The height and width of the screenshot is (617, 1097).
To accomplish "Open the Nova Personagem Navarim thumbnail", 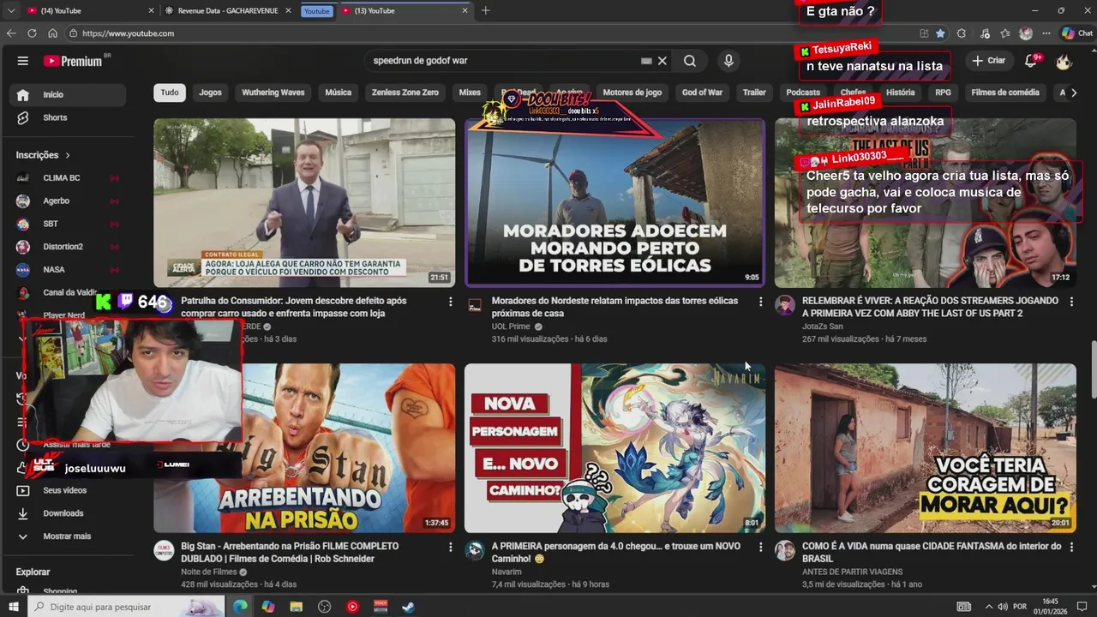I will 614,447.
